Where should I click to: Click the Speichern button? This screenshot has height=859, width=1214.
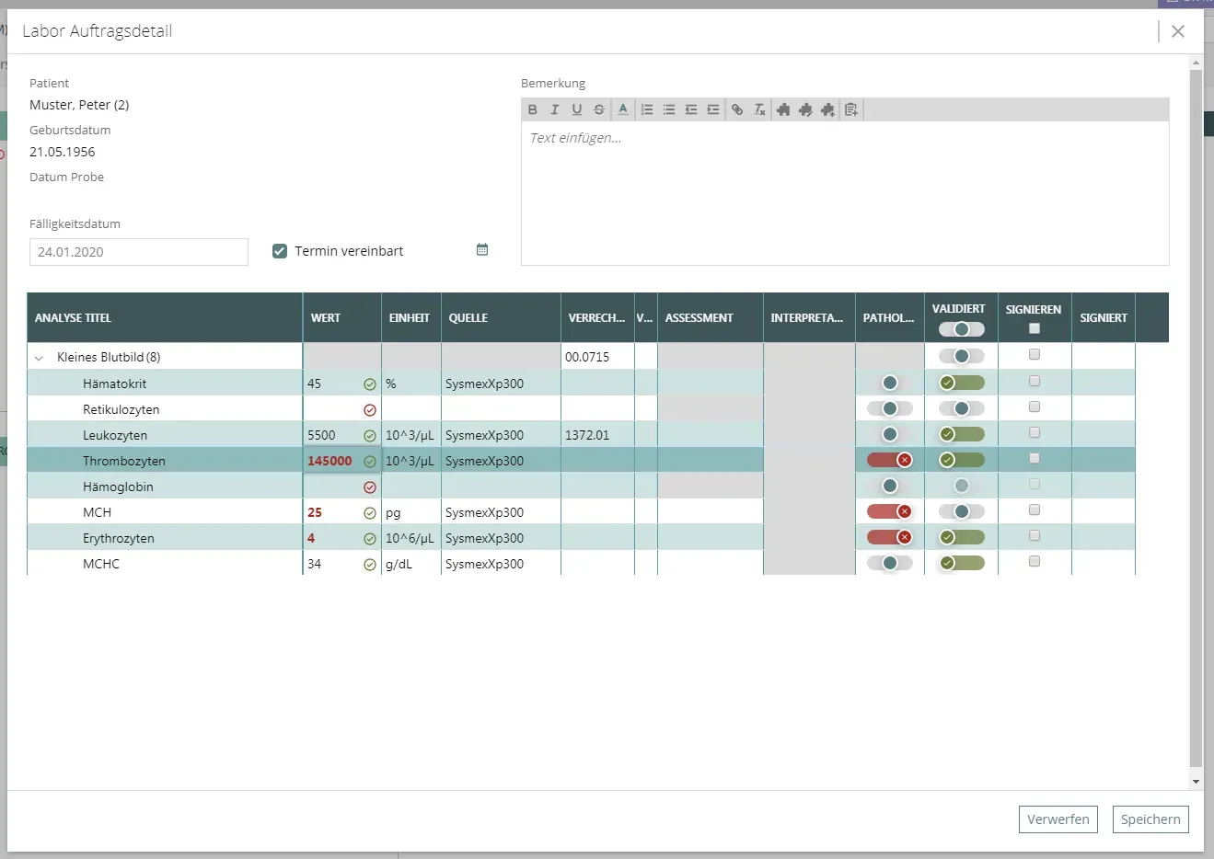1150,819
